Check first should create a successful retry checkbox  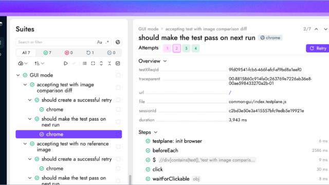(x=118, y=100)
